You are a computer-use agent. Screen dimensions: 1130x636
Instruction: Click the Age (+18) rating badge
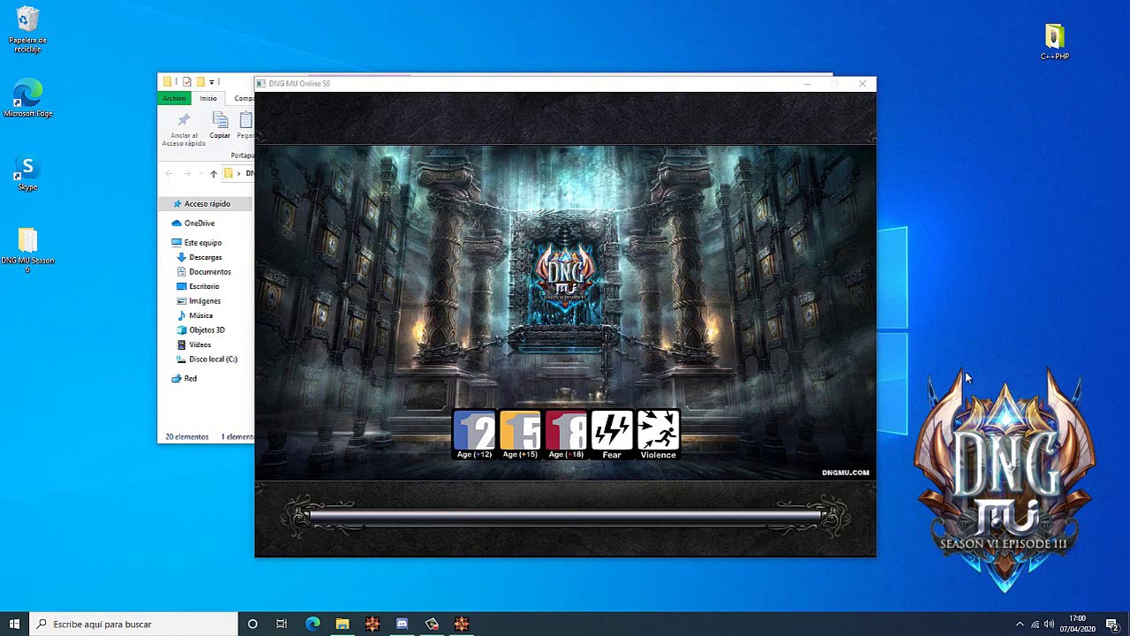coord(566,434)
